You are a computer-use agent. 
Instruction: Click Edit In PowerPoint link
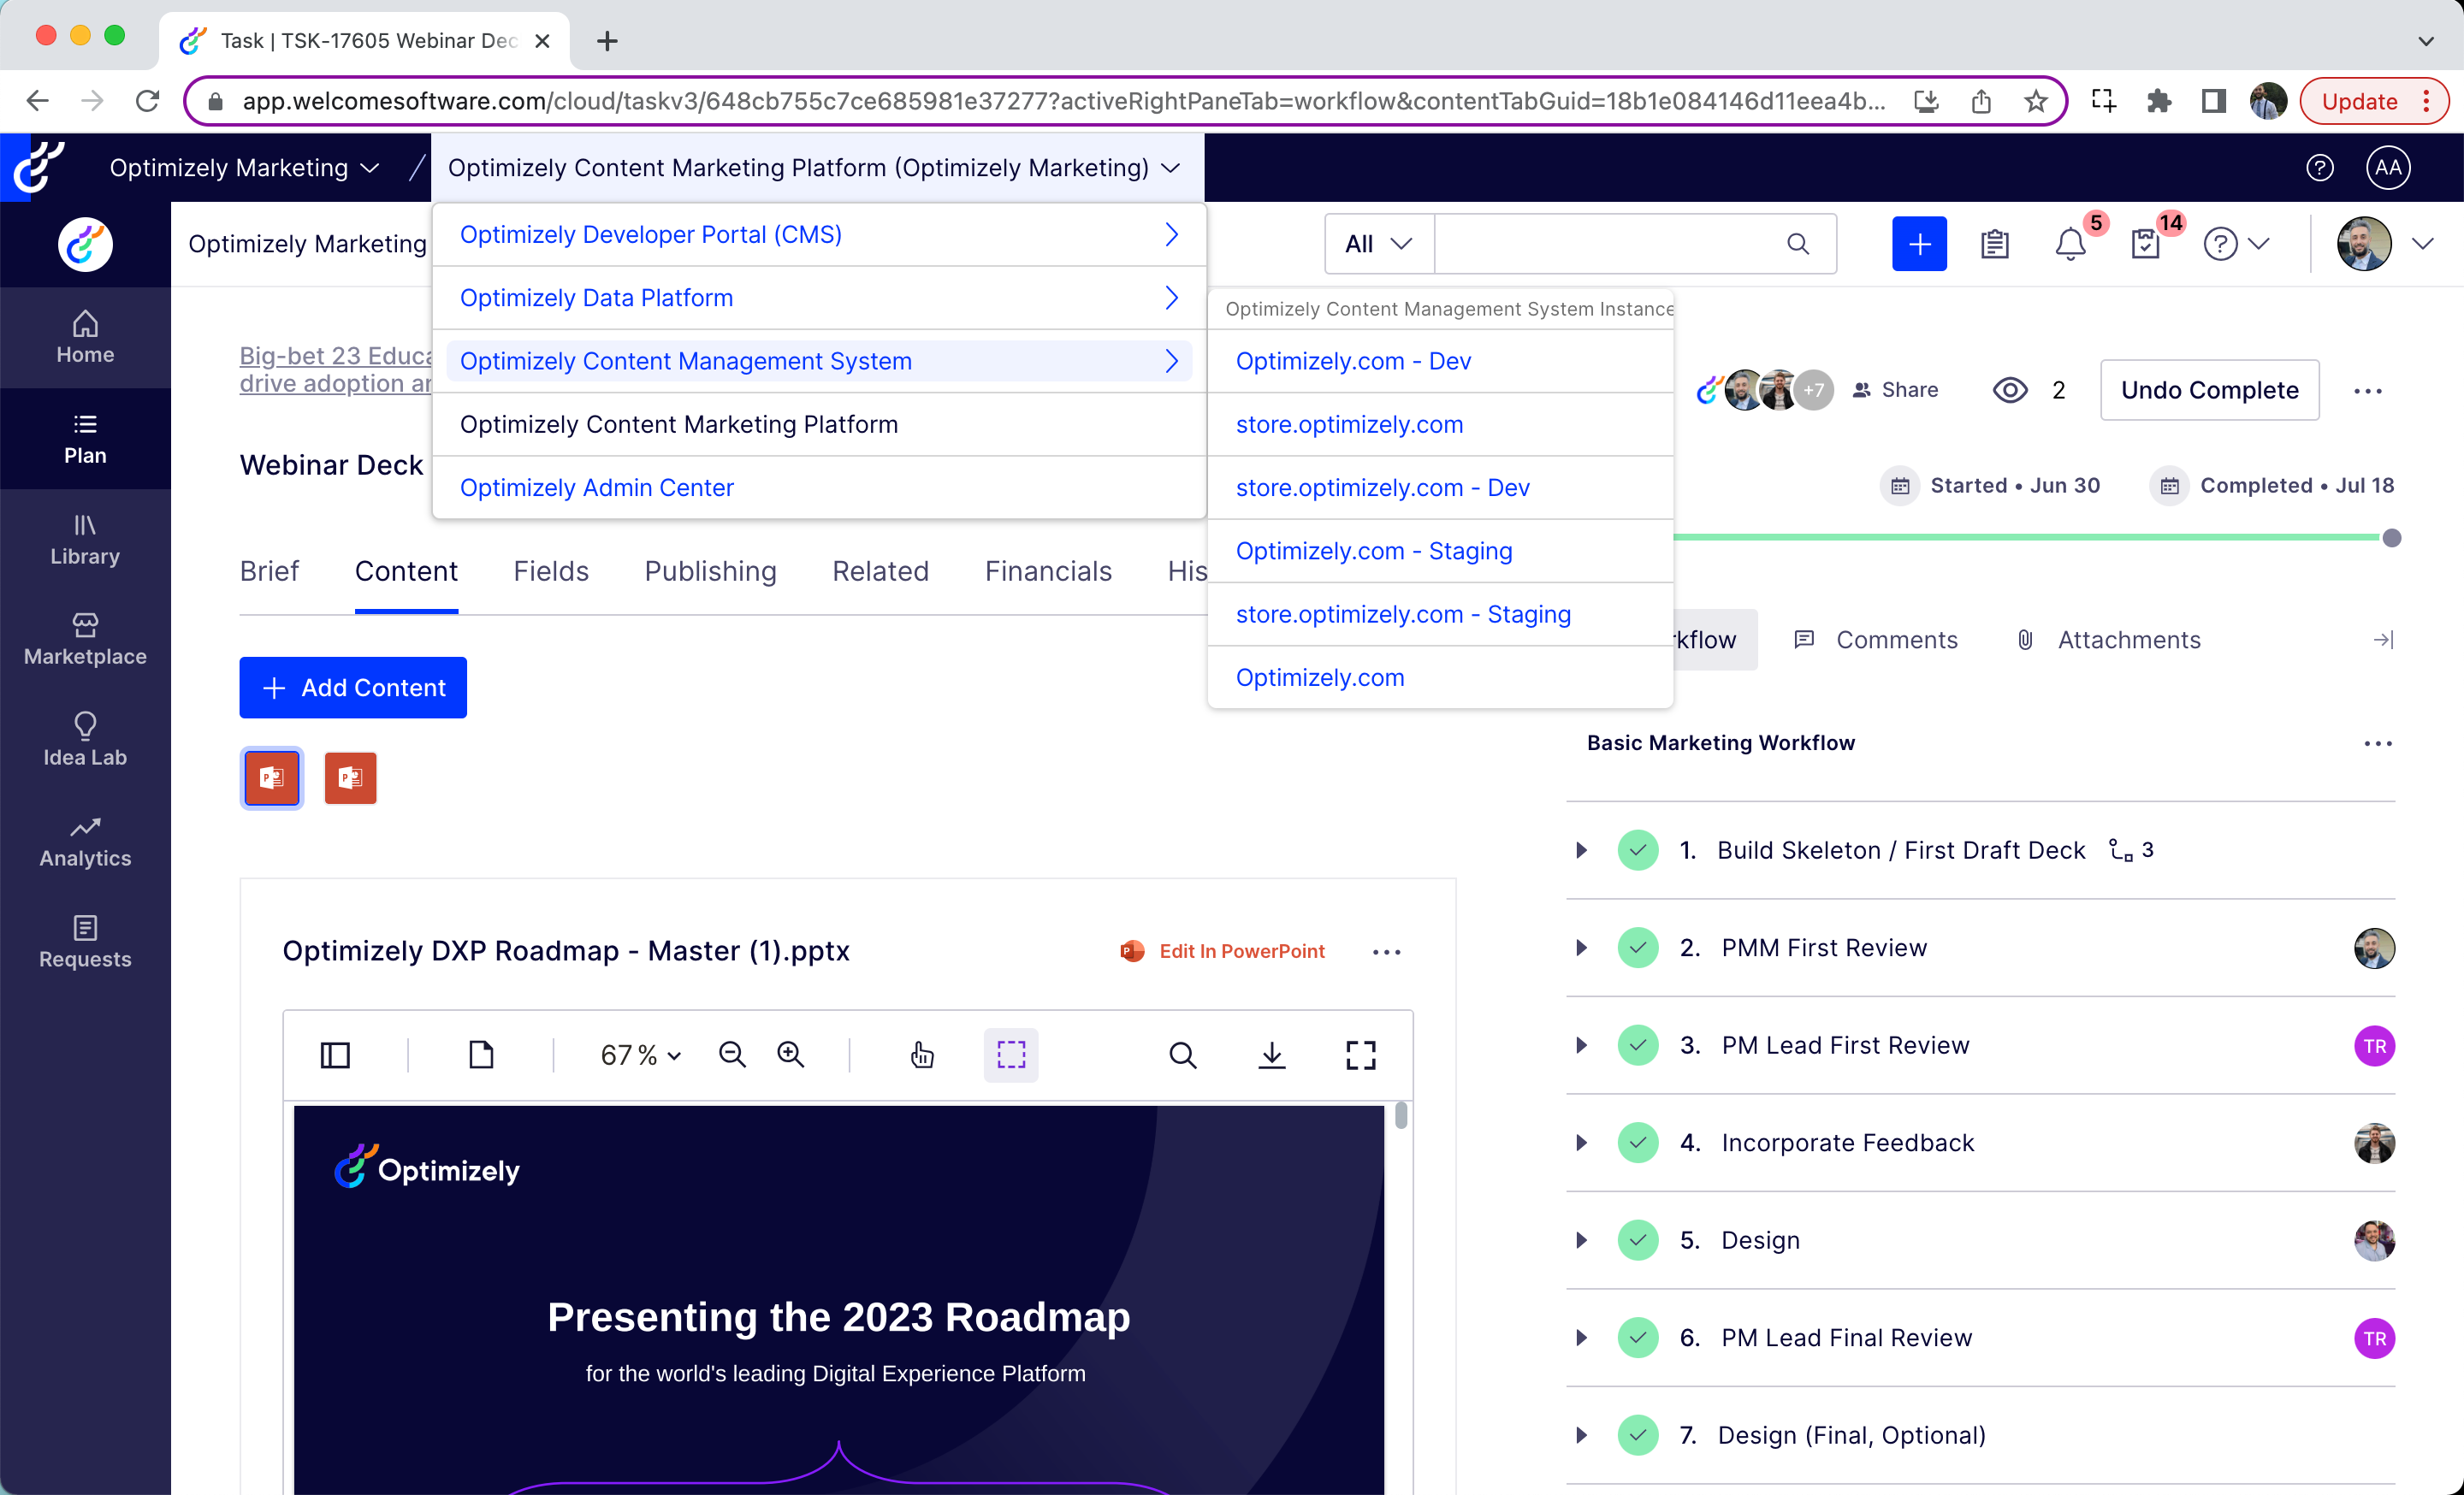[1222, 951]
